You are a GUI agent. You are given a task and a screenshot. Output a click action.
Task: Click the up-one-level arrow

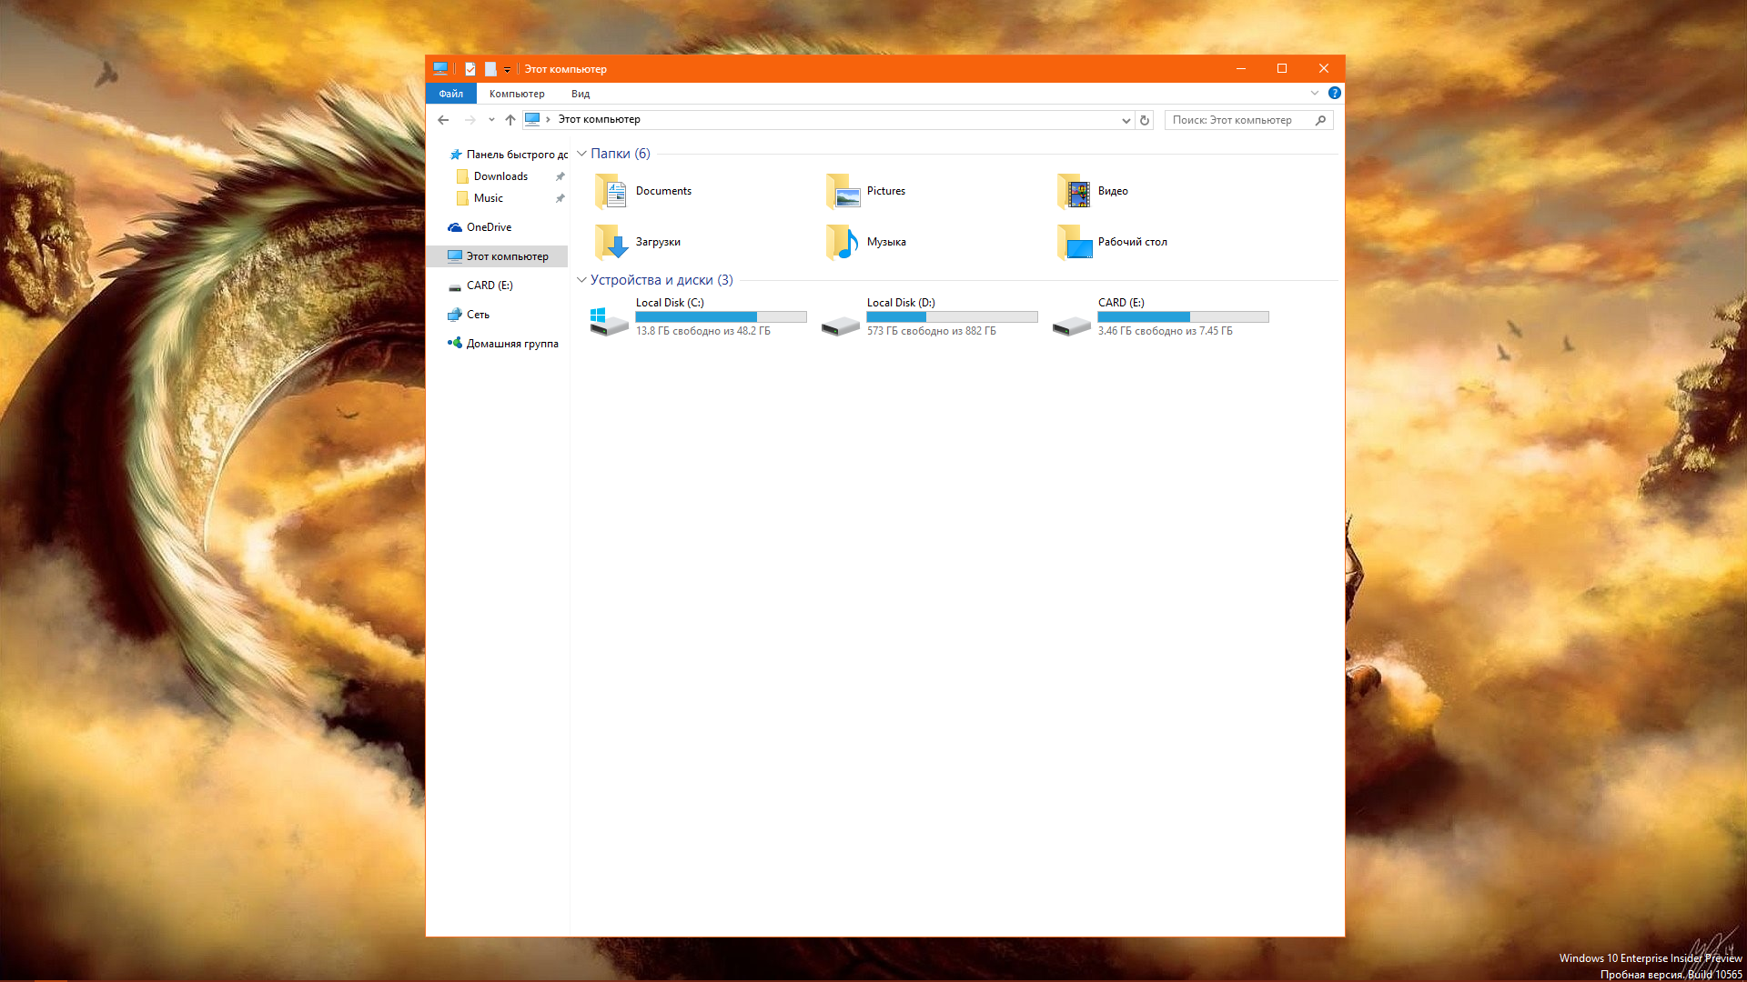(510, 120)
